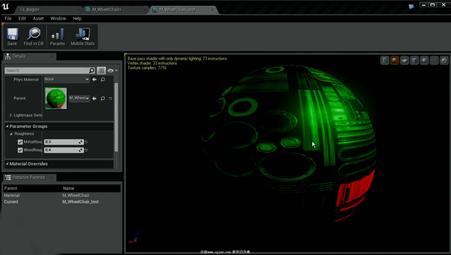Browse to Parent material in Content Browser
451x255 pixels.
(x=103, y=98)
